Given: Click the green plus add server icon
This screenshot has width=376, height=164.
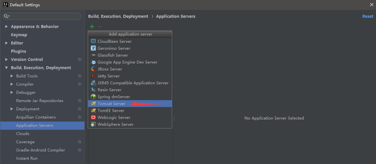Looking at the screenshot, I should point(92,27).
